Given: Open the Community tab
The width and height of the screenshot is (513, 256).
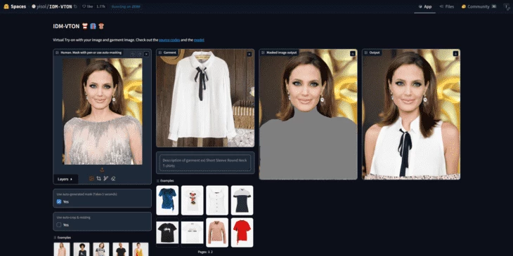Looking at the screenshot, I should tap(479, 6).
